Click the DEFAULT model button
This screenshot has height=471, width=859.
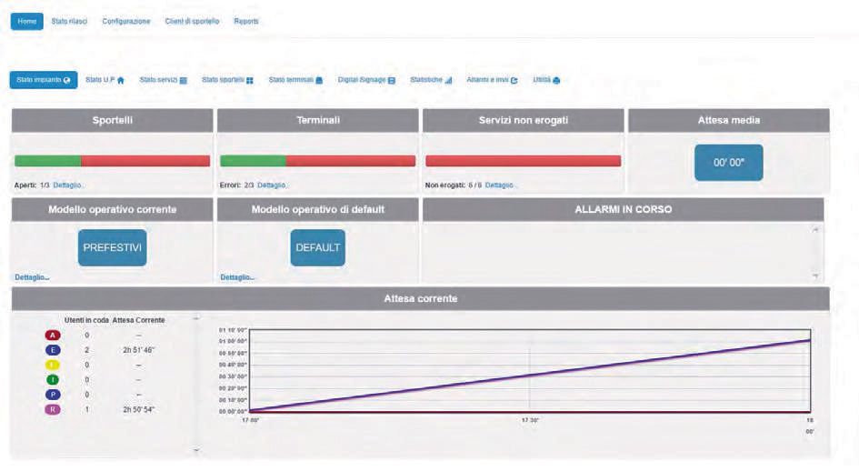318,248
